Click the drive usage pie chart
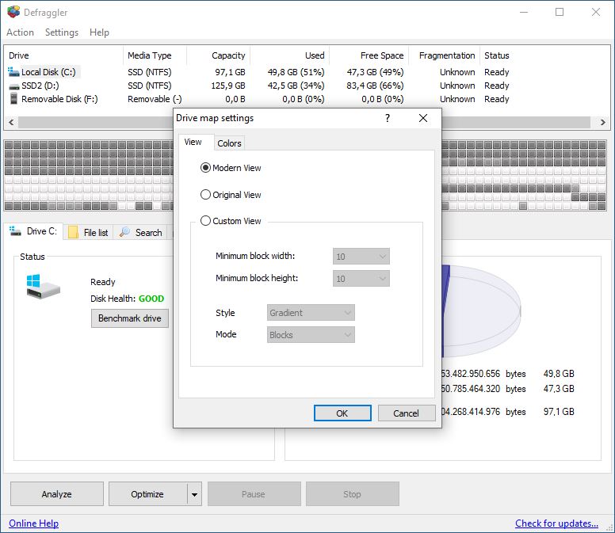This screenshot has width=615, height=533. pyautogui.click(x=481, y=311)
